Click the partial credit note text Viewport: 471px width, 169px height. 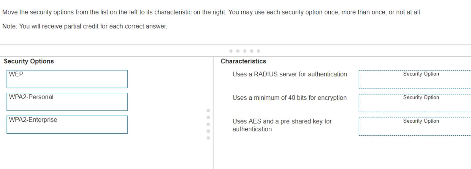click(x=85, y=26)
